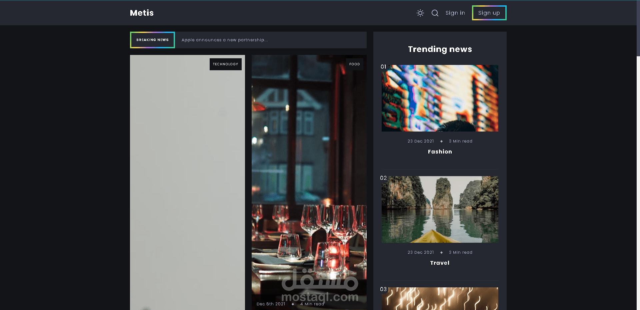Open search with the magnifier icon
640x310 pixels.
click(435, 13)
